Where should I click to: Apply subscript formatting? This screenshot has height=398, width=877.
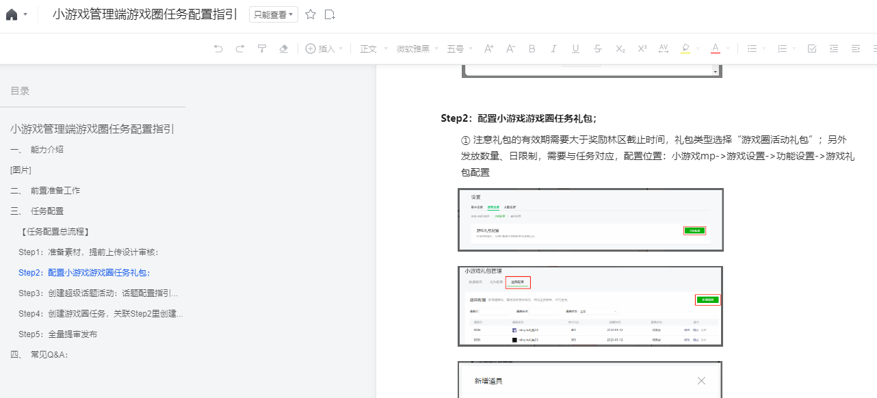(x=620, y=49)
